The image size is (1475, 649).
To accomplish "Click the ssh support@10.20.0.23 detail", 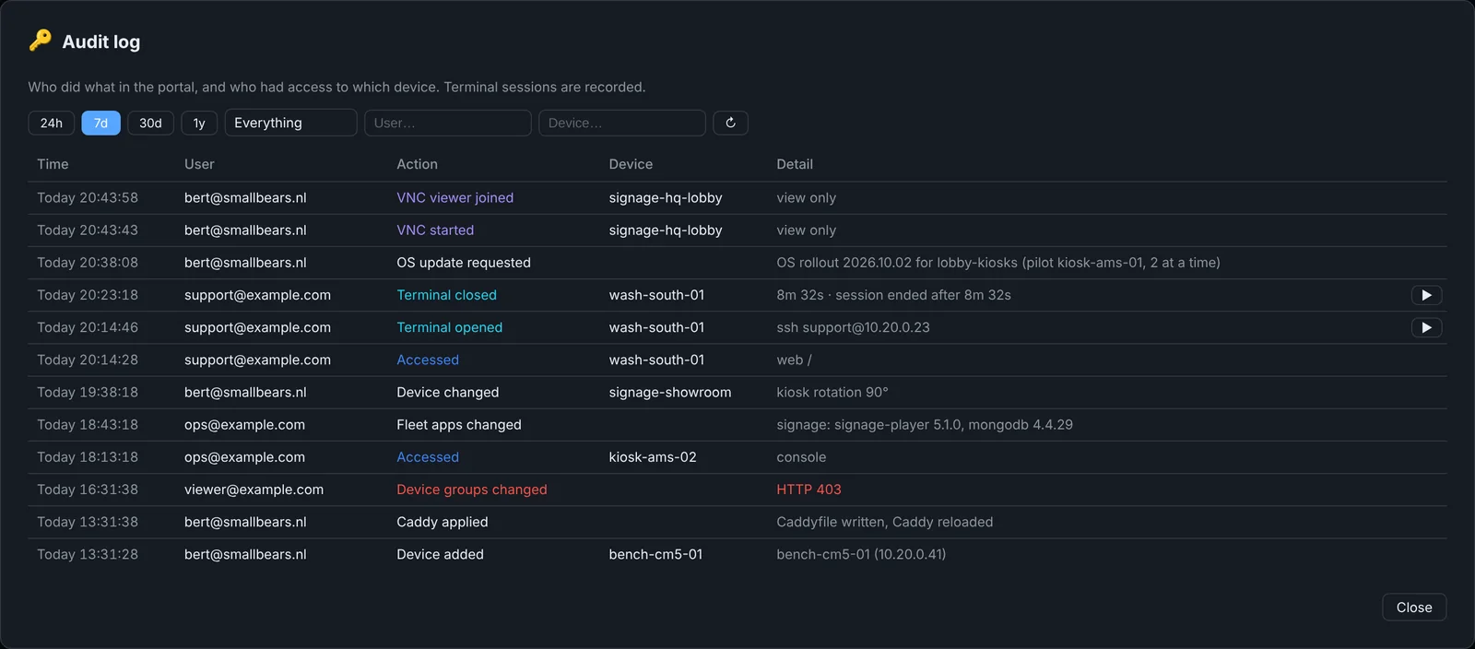I will click(853, 327).
